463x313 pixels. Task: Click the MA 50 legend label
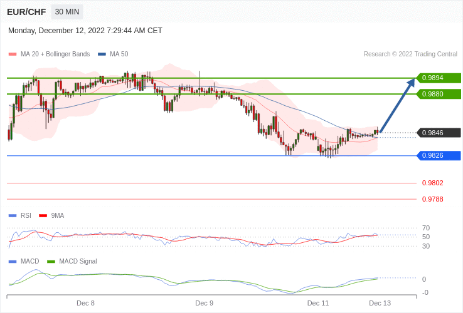point(119,54)
